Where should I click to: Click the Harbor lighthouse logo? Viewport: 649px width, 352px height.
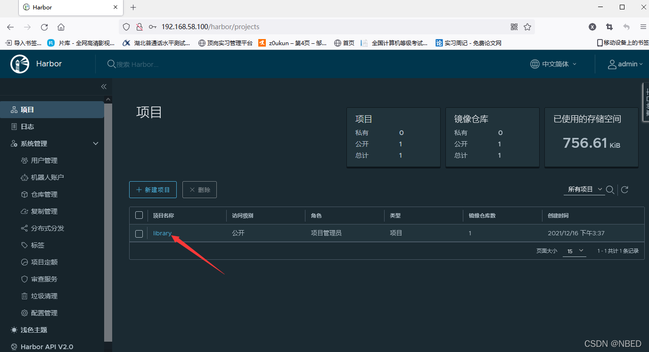[20, 64]
